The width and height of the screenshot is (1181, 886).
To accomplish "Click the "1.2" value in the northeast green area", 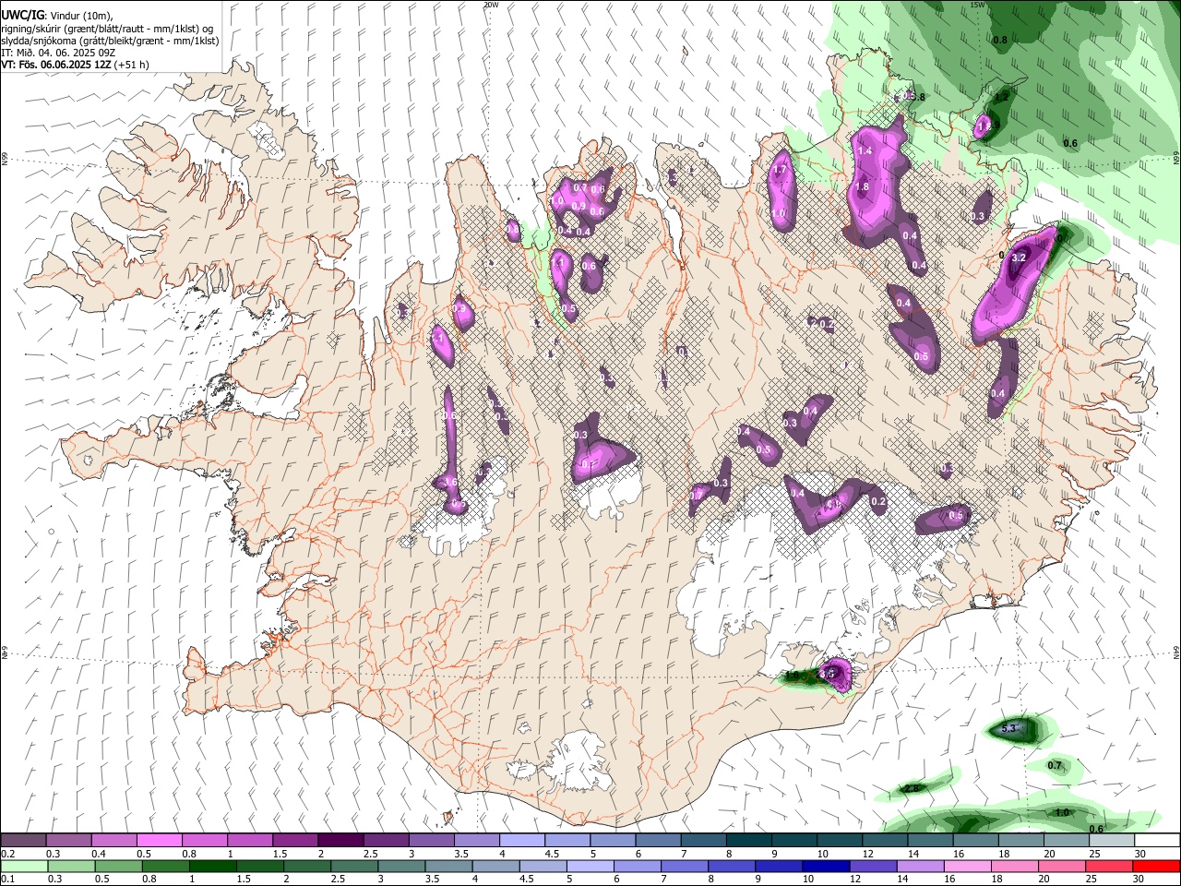I will [x=1002, y=97].
